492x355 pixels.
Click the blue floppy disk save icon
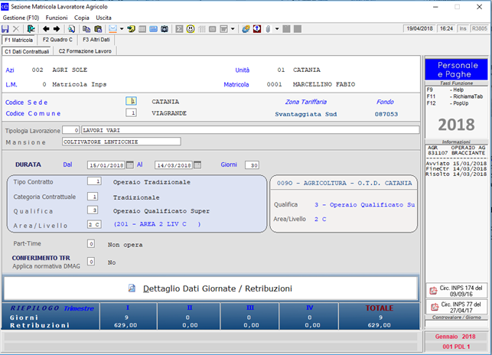[7, 29]
